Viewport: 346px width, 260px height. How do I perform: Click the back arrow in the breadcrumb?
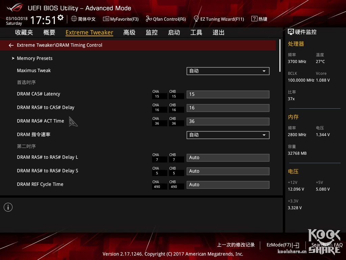(x=11, y=45)
